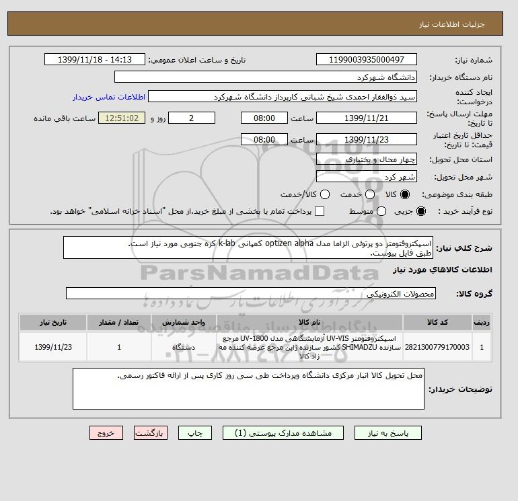Image resolution: width=518 pixels, height=501 pixels.
Task: Click the price validity date 1399/11/23 field
Action: [367, 139]
